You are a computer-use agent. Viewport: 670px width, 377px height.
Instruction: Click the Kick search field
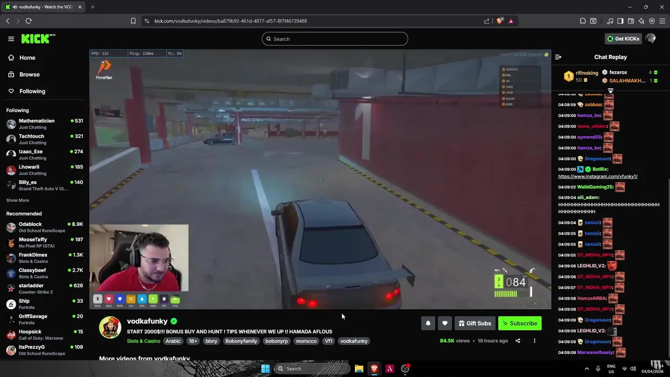point(335,39)
